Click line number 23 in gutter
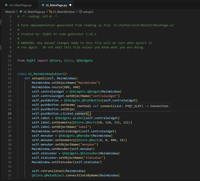 (x=9, y=114)
